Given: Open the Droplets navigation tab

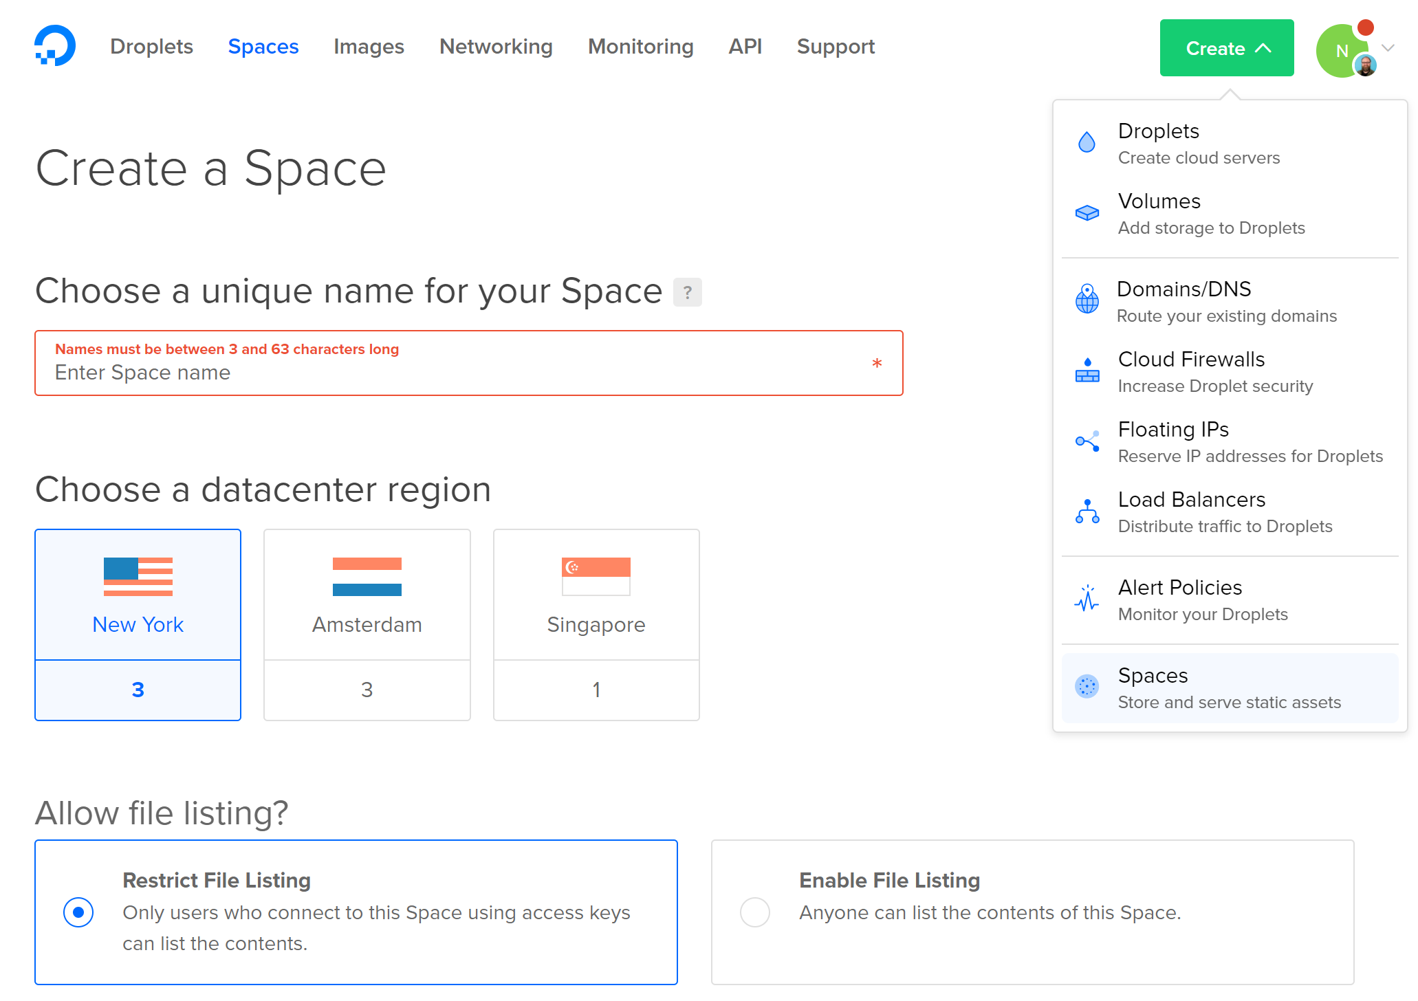Looking at the screenshot, I should [151, 46].
